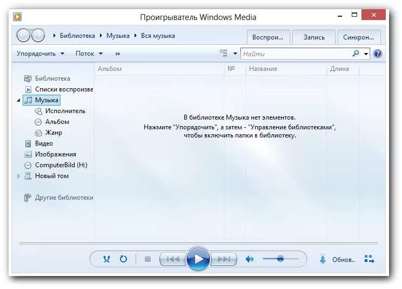This screenshot has height=289, width=402.
Task: Click the Previous track button
Action: coord(173,259)
